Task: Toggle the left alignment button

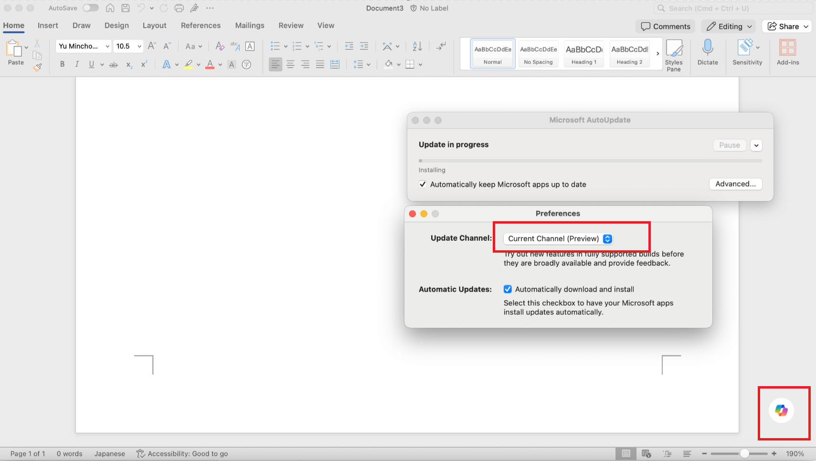Action: (276, 64)
